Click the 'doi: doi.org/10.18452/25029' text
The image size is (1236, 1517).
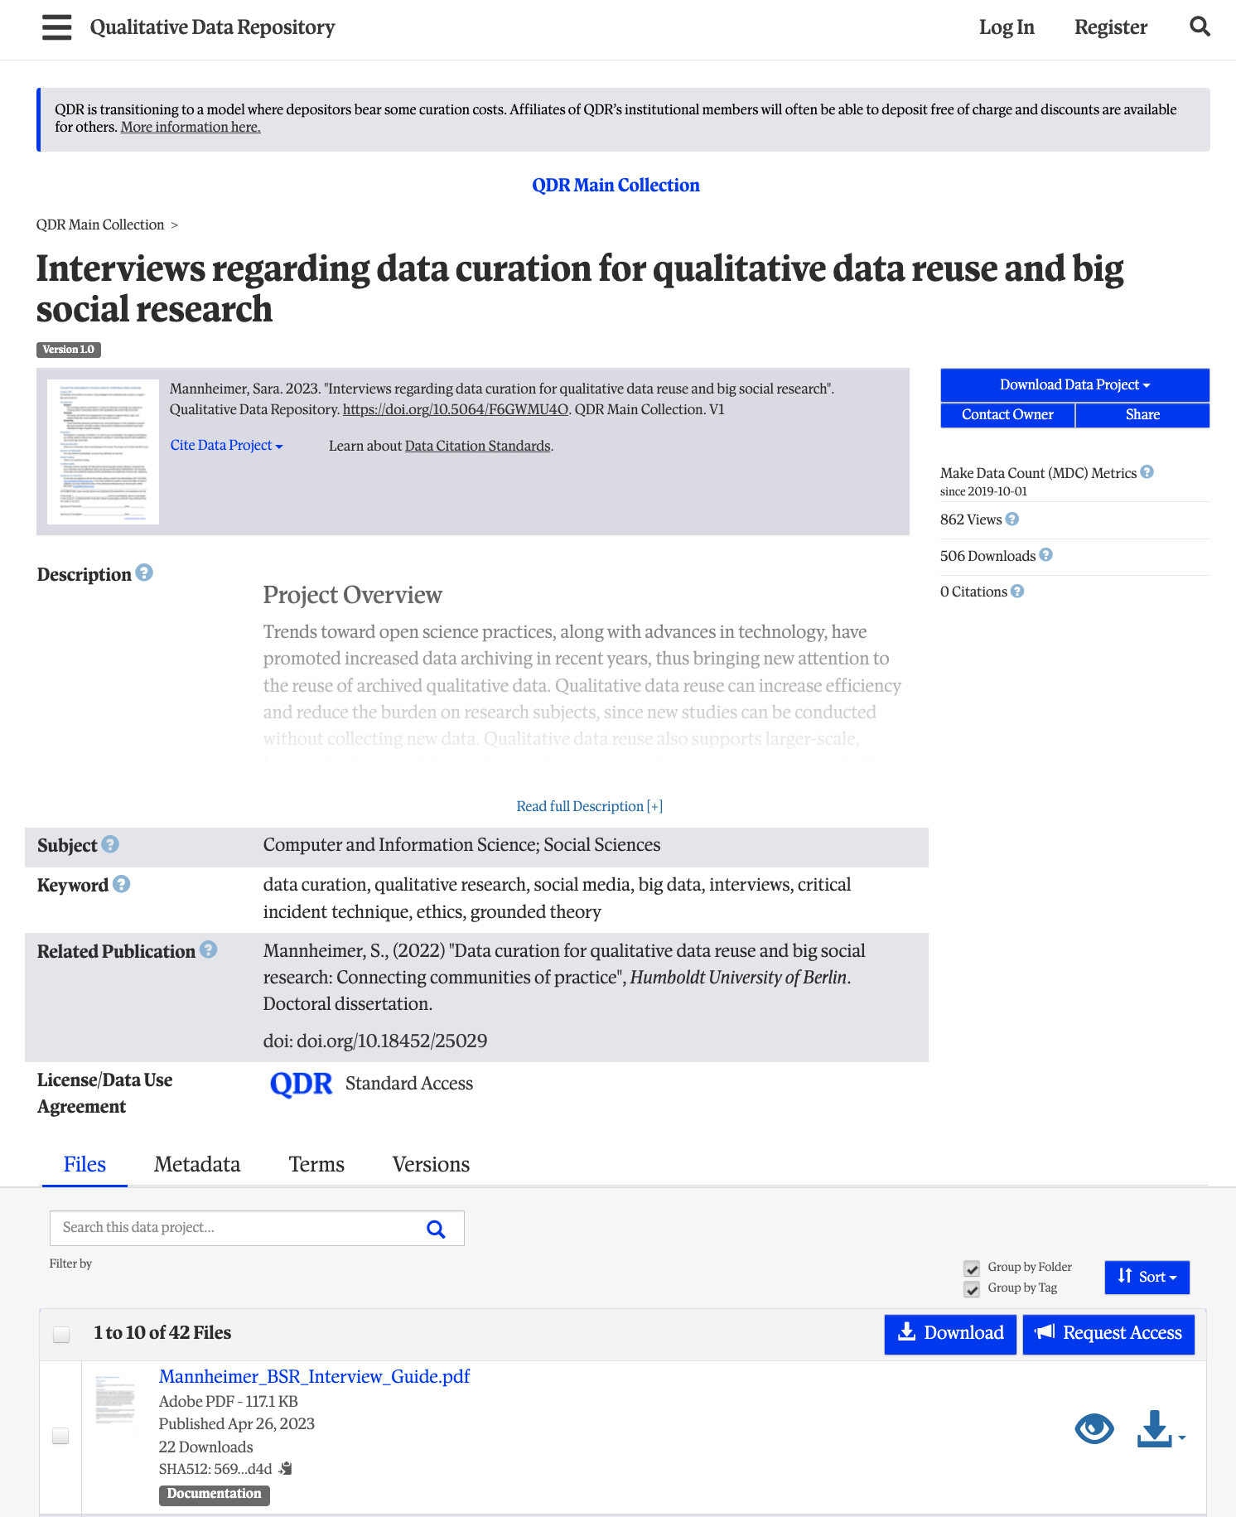[375, 1041]
